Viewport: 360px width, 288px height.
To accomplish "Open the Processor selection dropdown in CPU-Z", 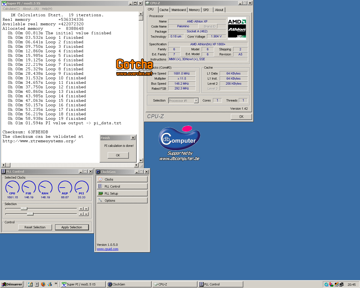I will click(x=196, y=100).
